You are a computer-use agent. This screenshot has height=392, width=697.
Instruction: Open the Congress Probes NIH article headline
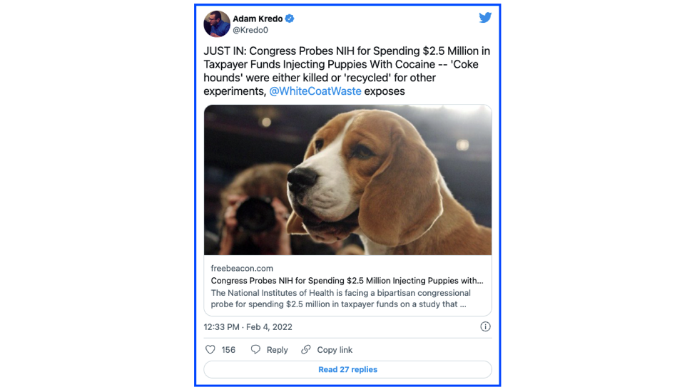[347, 281]
